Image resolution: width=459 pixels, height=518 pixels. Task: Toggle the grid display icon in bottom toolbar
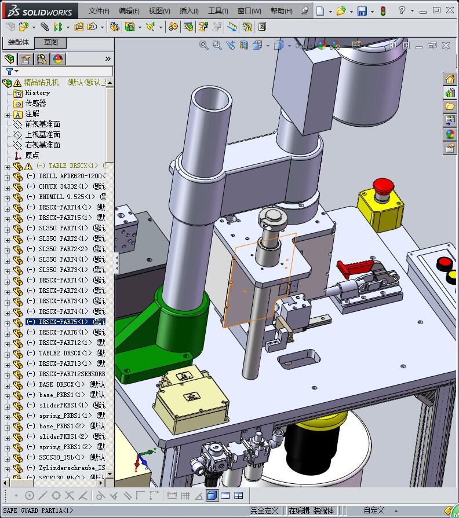point(185,495)
